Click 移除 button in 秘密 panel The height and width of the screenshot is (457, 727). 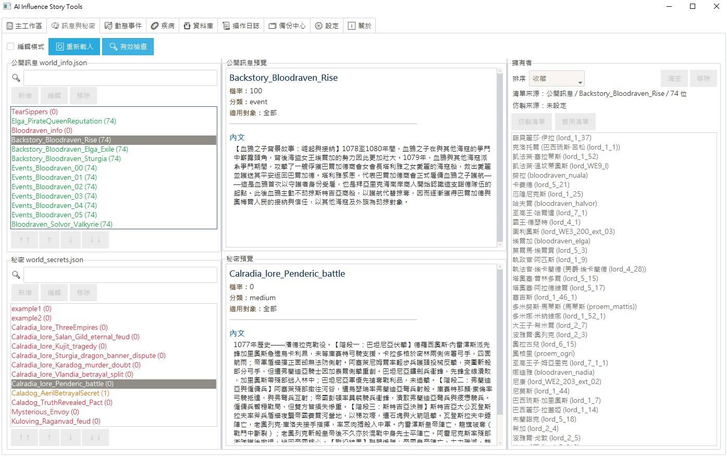click(83, 292)
